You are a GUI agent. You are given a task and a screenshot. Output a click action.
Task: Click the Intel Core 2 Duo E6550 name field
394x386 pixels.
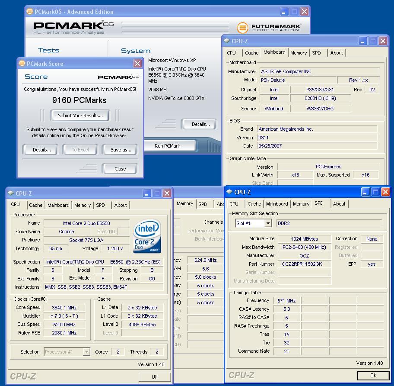(x=86, y=223)
